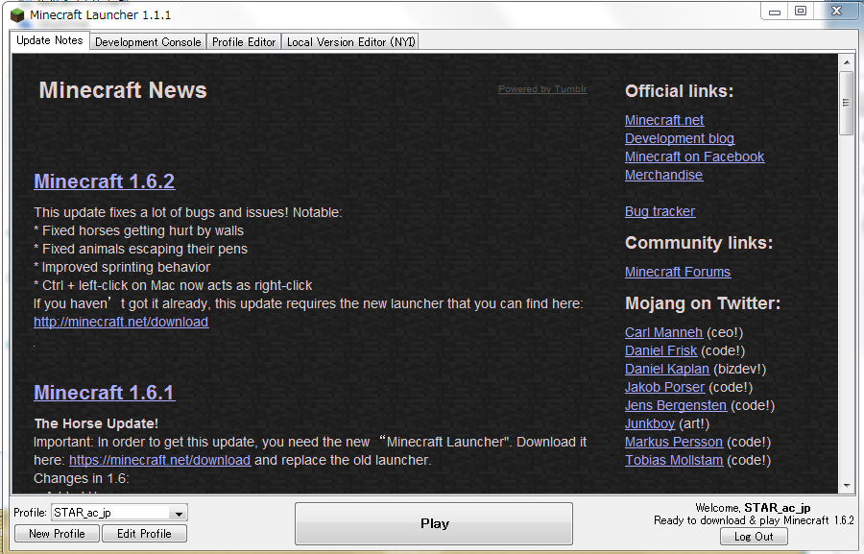Click the news panel scrollbar down arrow
The height and width of the screenshot is (554, 864).
tap(846, 487)
